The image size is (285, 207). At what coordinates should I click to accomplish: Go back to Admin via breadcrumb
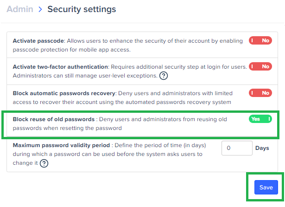pos(19,9)
